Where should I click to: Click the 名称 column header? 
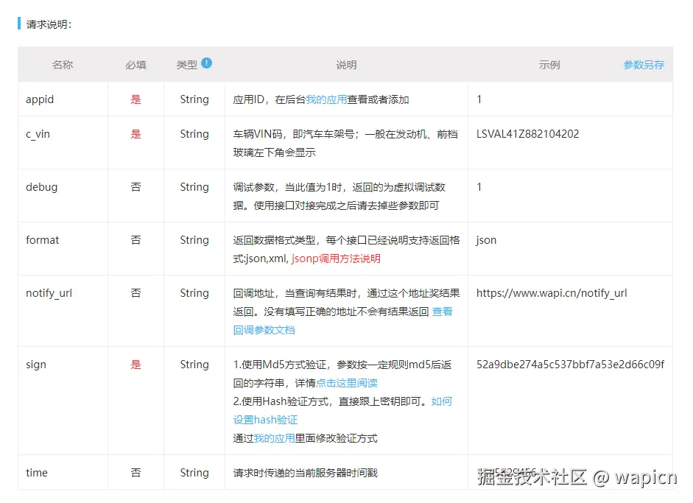pos(63,64)
